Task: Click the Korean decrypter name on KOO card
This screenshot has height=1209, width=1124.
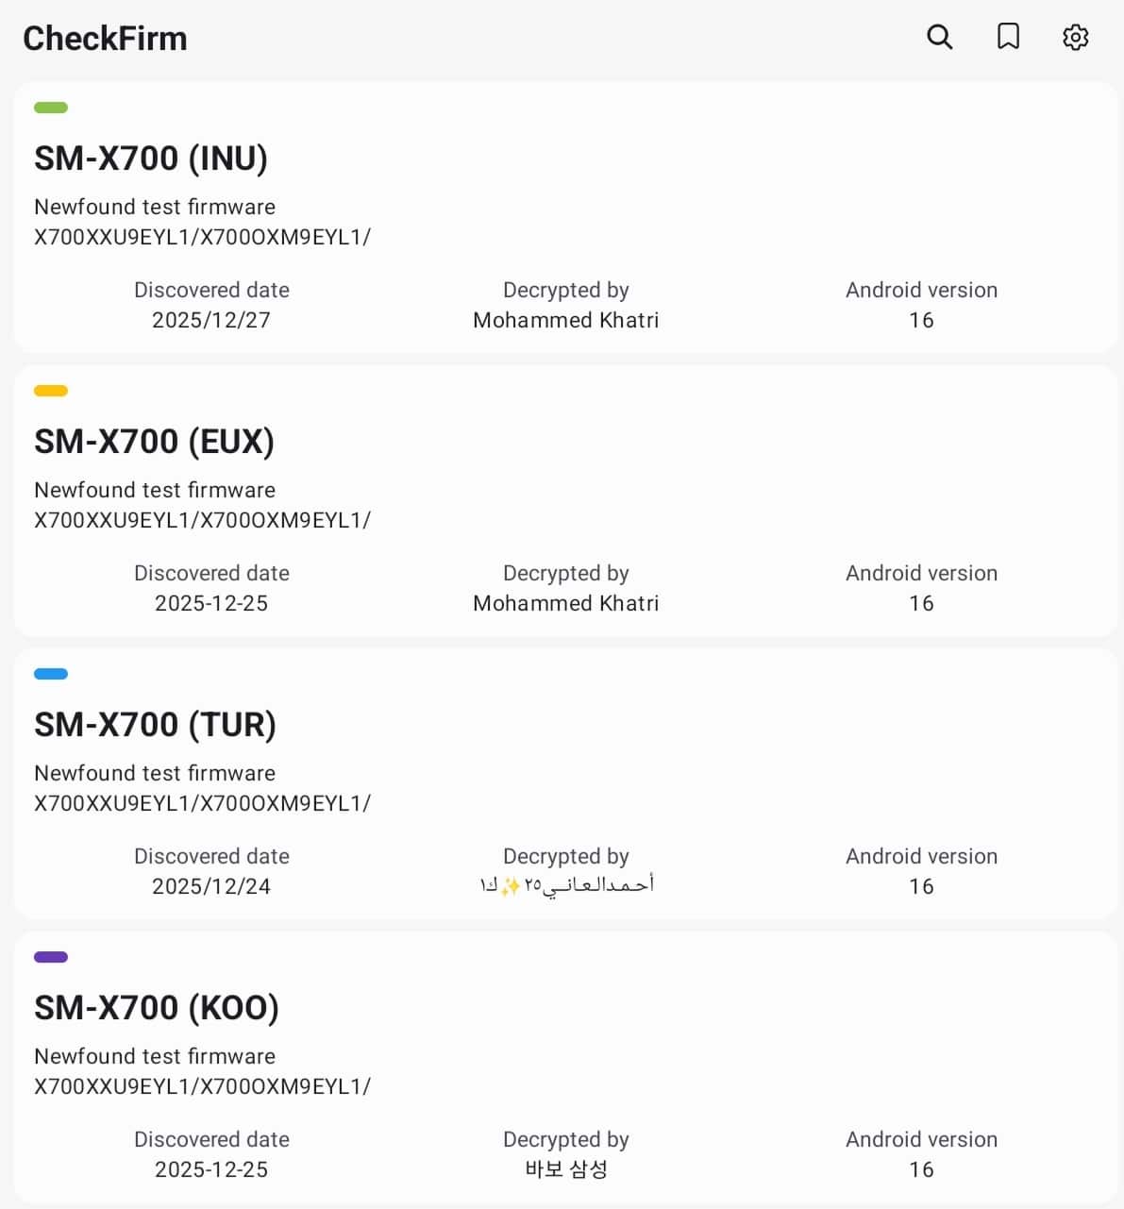Action: point(565,1169)
